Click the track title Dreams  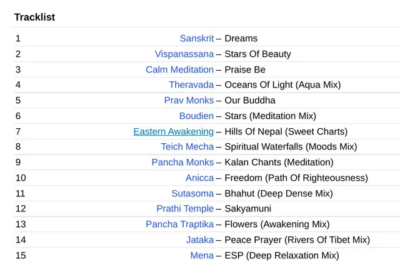[241, 39]
